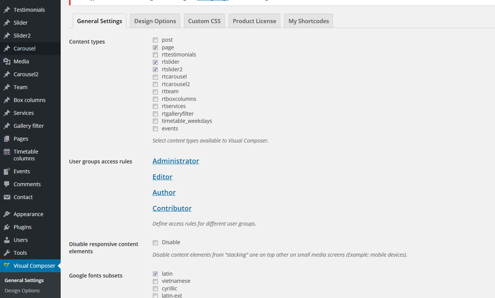
Task: Click the Visual Composer logo icon
Action: [x=7, y=266]
